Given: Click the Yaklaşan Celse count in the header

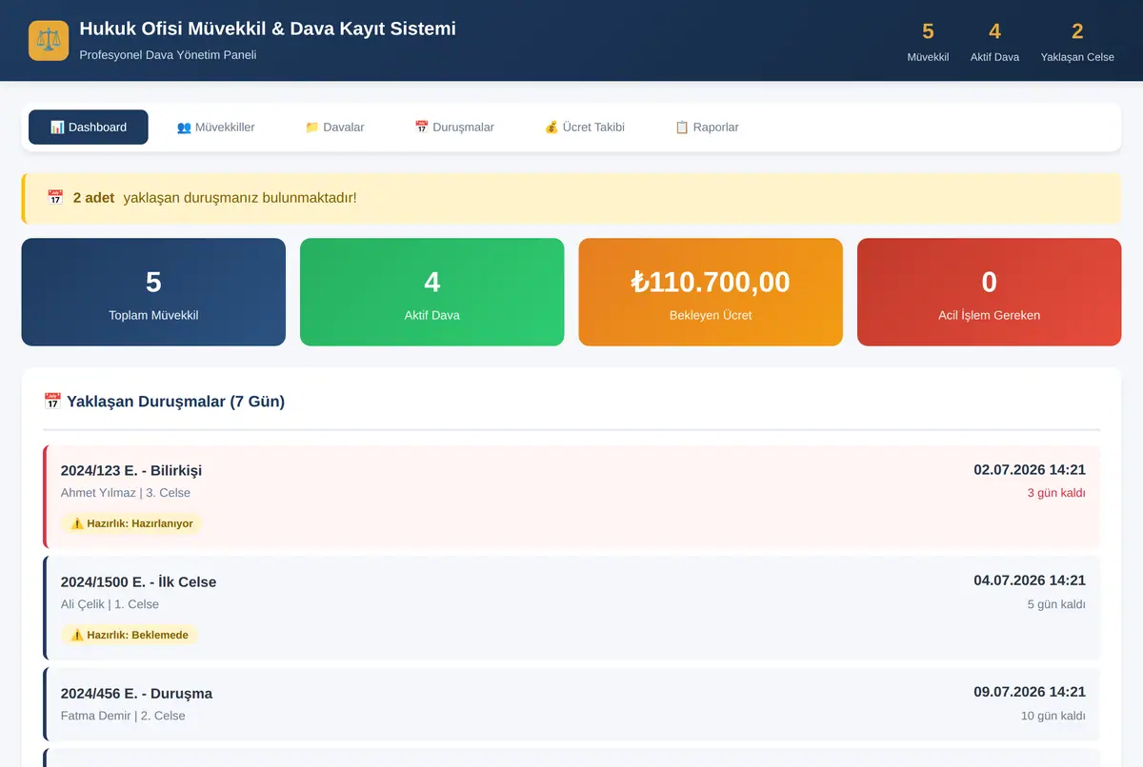Looking at the screenshot, I should pyautogui.click(x=1077, y=31).
